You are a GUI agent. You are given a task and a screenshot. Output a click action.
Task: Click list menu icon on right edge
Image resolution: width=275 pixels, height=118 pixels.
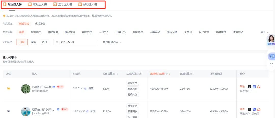point(271,65)
